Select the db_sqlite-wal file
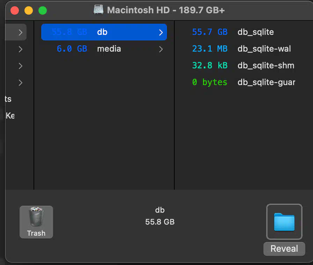This screenshot has width=313, height=265. 264,49
